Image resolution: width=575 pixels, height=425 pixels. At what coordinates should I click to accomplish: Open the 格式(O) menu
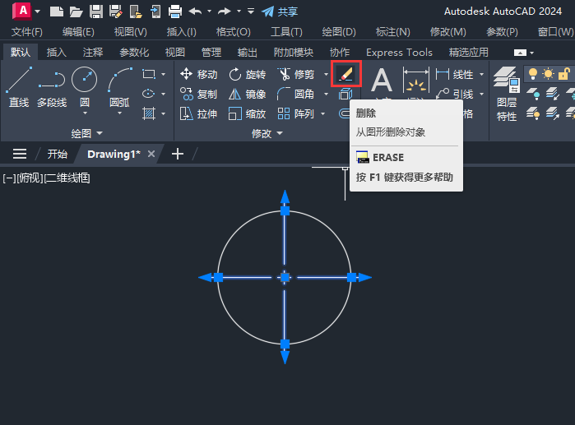(233, 31)
